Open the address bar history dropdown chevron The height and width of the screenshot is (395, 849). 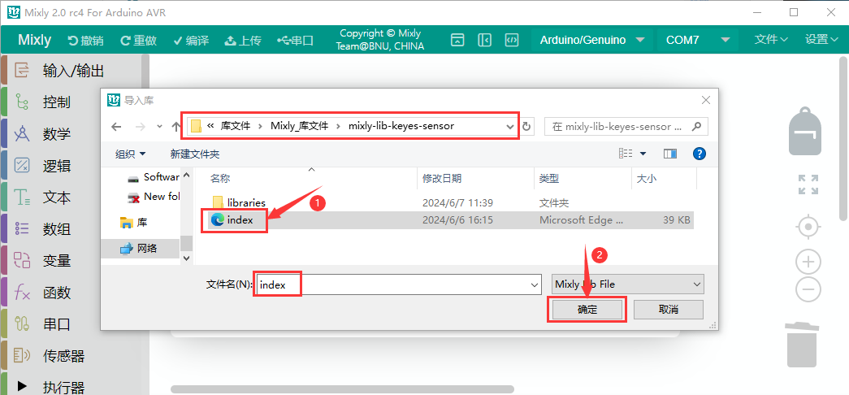(509, 127)
